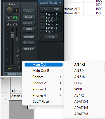The image size is (105, 119).
Task: Select Layout 1 preset
Action: tap(51, 14)
